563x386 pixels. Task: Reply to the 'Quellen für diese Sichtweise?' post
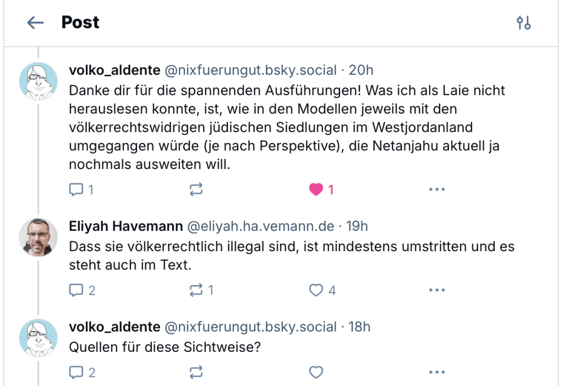tap(76, 372)
